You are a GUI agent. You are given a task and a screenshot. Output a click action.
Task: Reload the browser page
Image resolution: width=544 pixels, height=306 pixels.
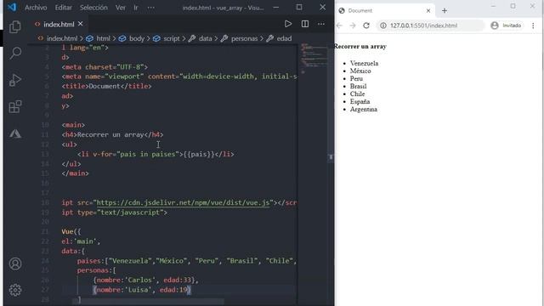click(x=366, y=25)
